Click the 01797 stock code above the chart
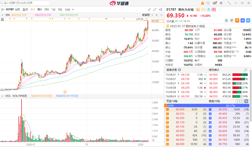The height and width of the screenshot is (147, 252). pos(10,10)
